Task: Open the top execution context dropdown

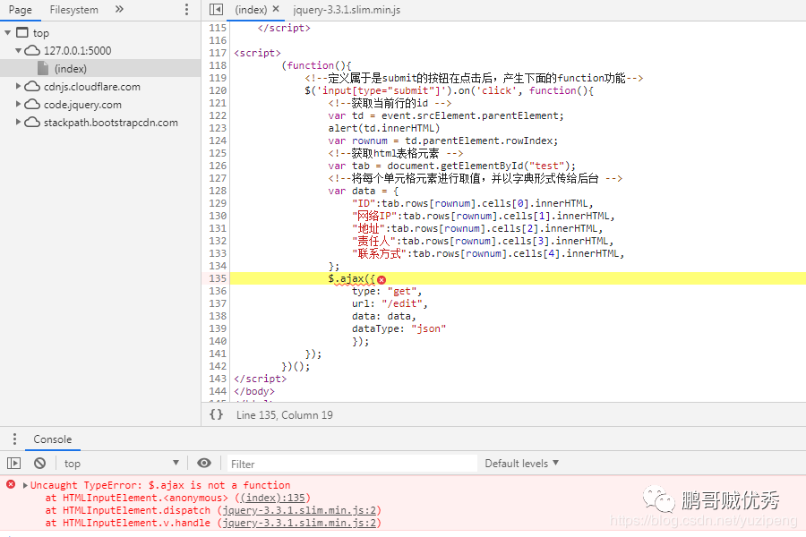Action: pos(121,464)
